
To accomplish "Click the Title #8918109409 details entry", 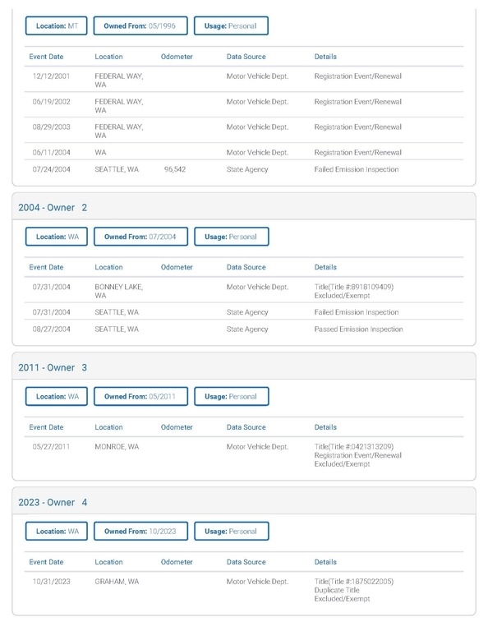I will [x=353, y=287].
